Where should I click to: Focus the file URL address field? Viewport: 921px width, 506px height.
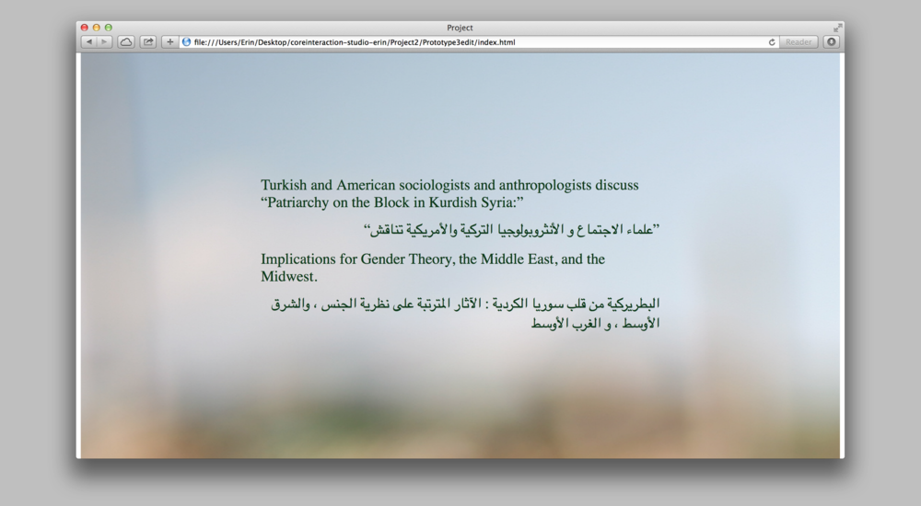coord(478,42)
